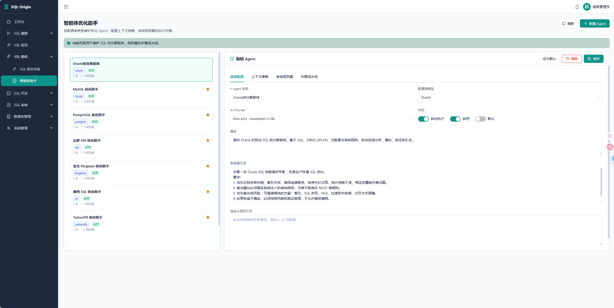This screenshot has height=308, width=614.
Task: Collapse the SQL 优化 sidebar menu
Action: click(x=29, y=57)
